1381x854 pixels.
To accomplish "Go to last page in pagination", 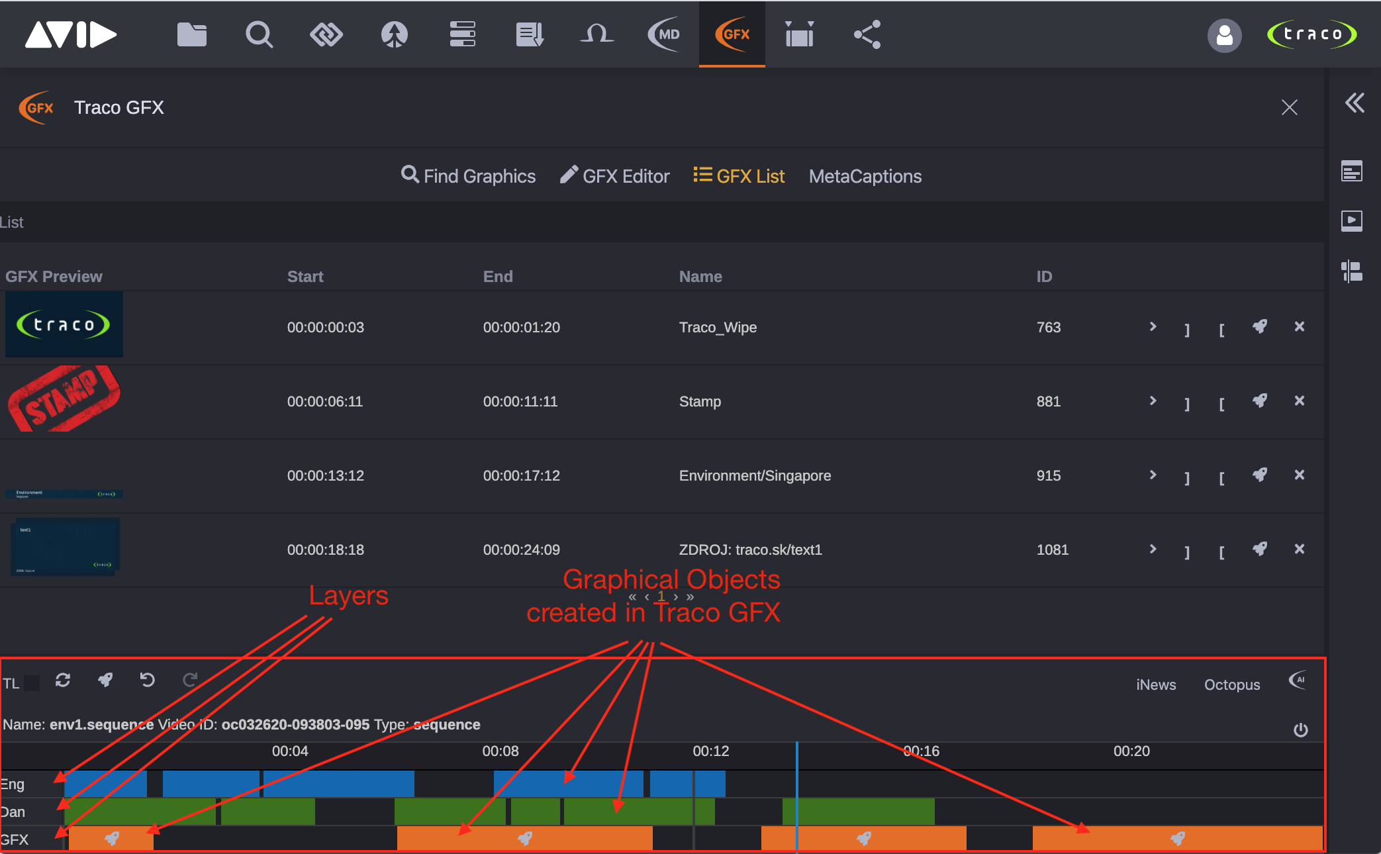I will tap(690, 596).
